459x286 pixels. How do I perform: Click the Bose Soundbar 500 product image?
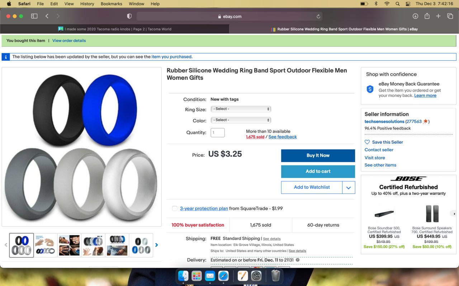[384, 214]
